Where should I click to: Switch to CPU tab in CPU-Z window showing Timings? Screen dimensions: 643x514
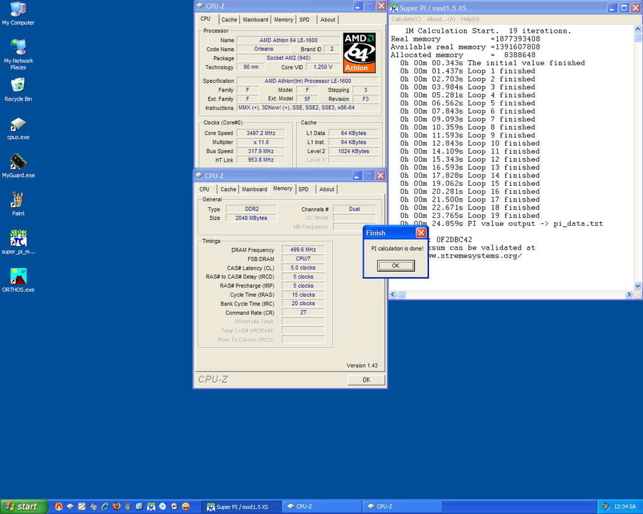(x=204, y=190)
